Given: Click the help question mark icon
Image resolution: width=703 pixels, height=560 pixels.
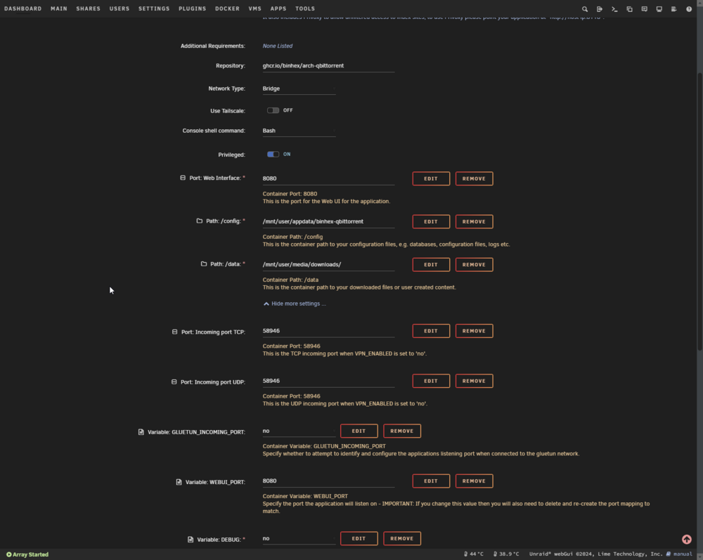Looking at the screenshot, I should click(x=689, y=9).
